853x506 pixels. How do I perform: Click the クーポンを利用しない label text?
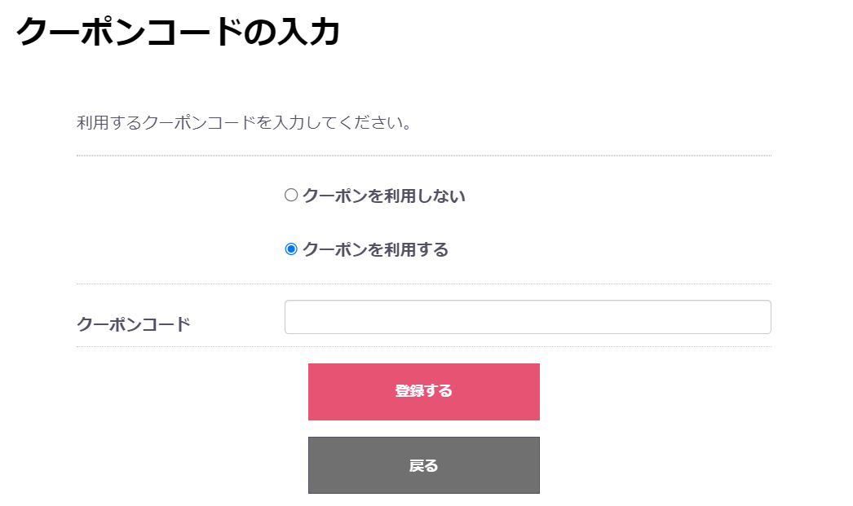pyautogui.click(x=383, y=196)
